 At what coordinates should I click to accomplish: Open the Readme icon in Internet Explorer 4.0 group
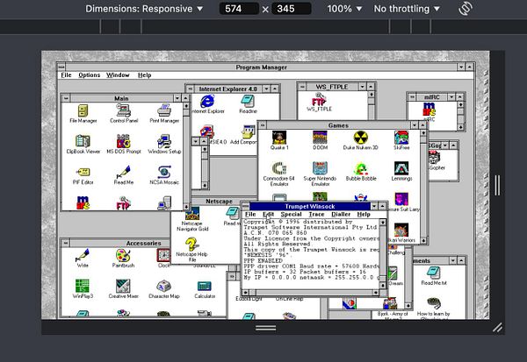click(x=248, y=104)
